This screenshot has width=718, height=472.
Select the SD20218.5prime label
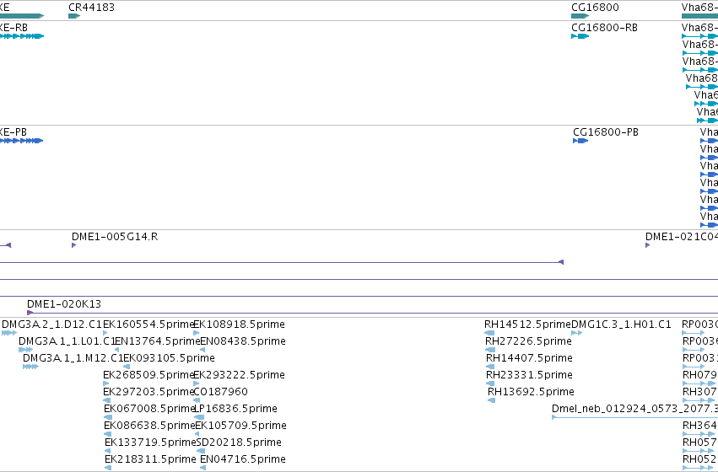[x=239, y=442]
